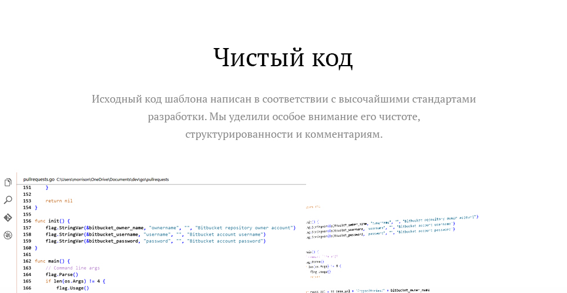
Task: Open the Source Control git icon
Action: [x=8, y=217]
